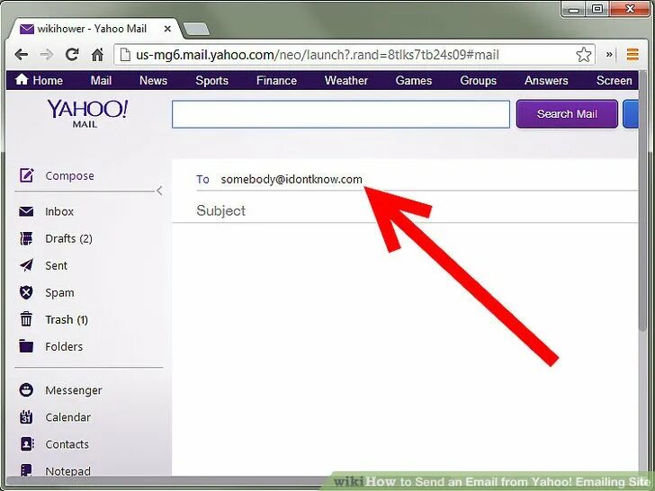
Task: Click the Calendar icon in sidebar
Action: (26, 416)
